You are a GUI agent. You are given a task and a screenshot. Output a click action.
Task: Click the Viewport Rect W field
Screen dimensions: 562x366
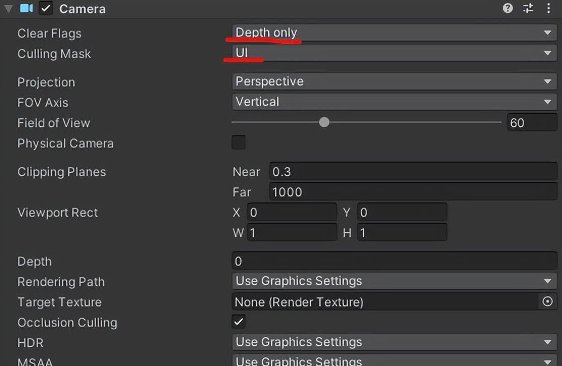click(292, 233)
